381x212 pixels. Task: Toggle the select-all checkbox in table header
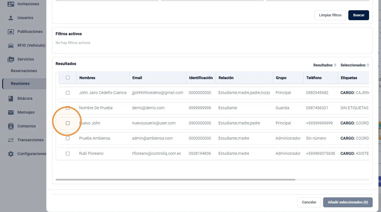pos(68,78)
